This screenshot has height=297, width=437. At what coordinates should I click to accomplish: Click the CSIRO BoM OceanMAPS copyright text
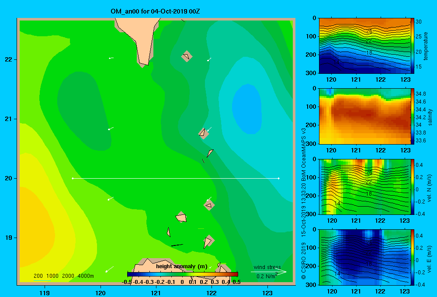(x=304, y=204)
